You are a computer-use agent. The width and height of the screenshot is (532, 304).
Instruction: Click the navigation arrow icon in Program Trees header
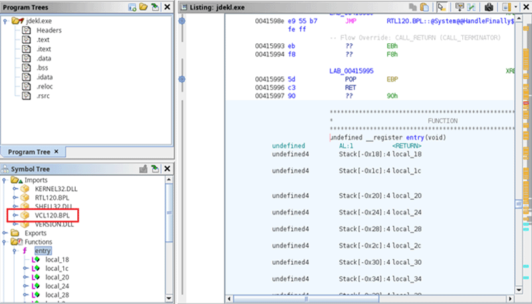pyautogui.click(x=155, y=7)
